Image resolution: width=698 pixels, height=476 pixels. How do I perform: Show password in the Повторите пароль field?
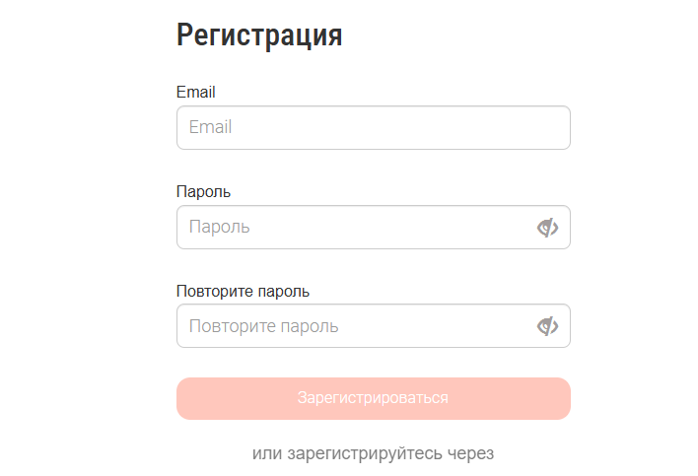[x=547, y=326]
